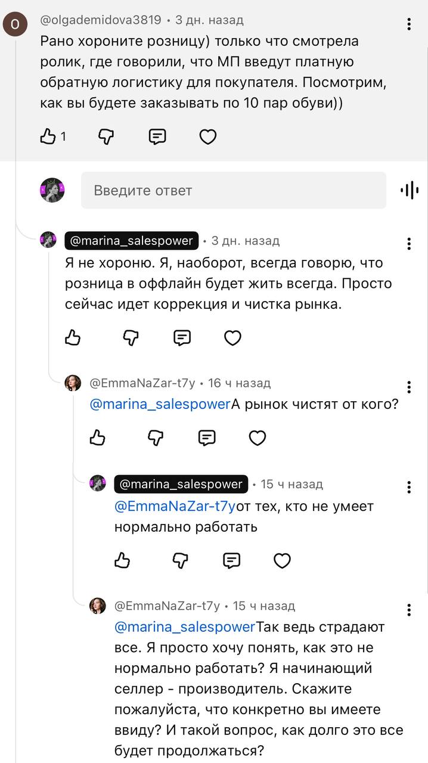Screen dimensions: 428x763
Task: Open menu for "А рынок чистят от кого?" comment
Action: [x=409, y=387]
